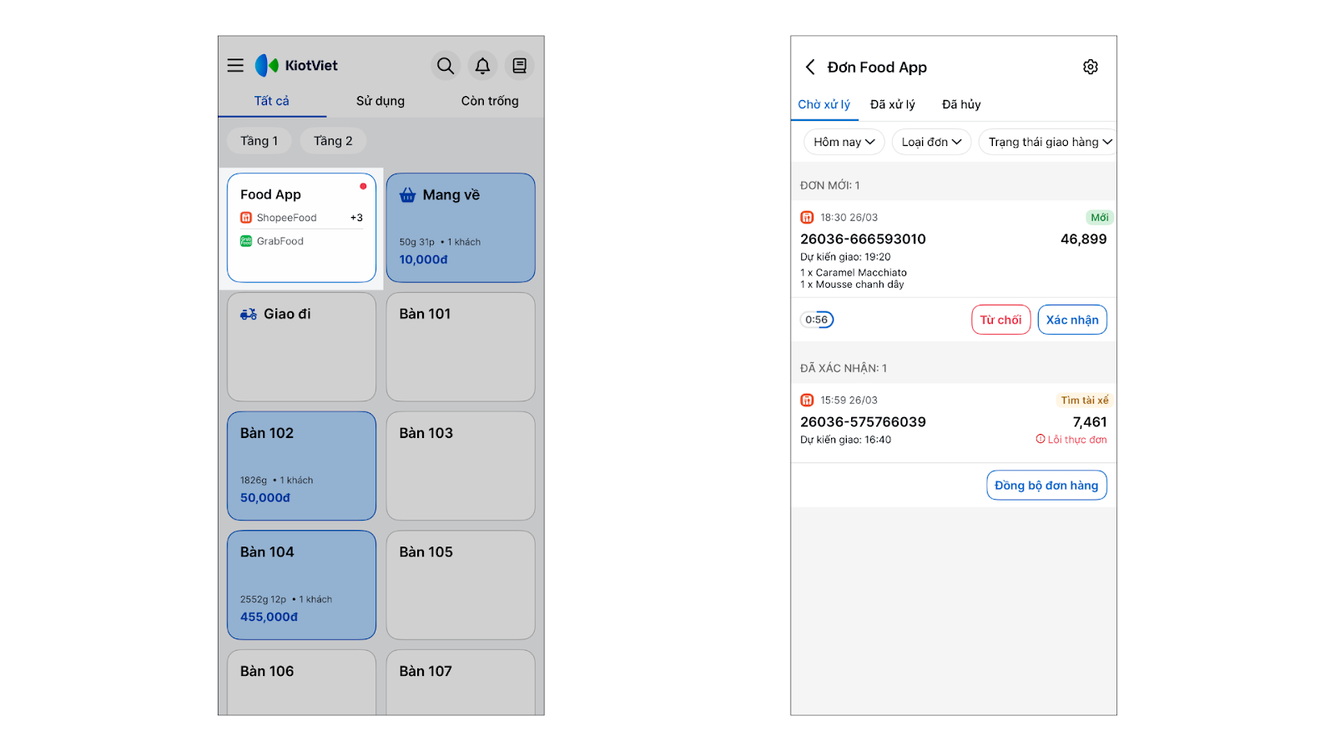Click Dự kiến giao: 16:40 text
This screenshot has height=751, width=1335.
pyautogui.click(x=845, y=440)
